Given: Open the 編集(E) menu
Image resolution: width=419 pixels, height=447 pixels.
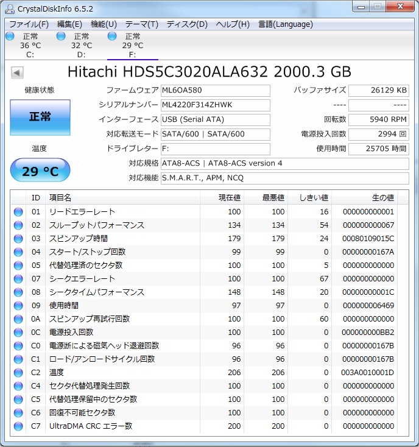Looking at the screenshot, I should [69, 24].
